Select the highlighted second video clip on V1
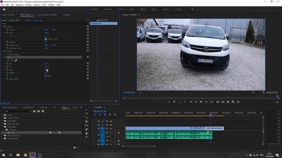This screenshot has height=158, width=282. pyautogui.click(x=215, y=128)
